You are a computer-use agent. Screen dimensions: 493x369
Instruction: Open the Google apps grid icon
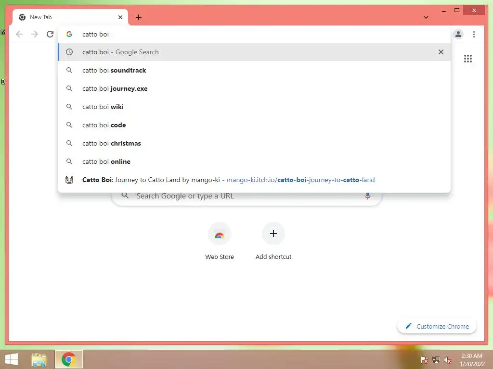(x=468, y=59)
